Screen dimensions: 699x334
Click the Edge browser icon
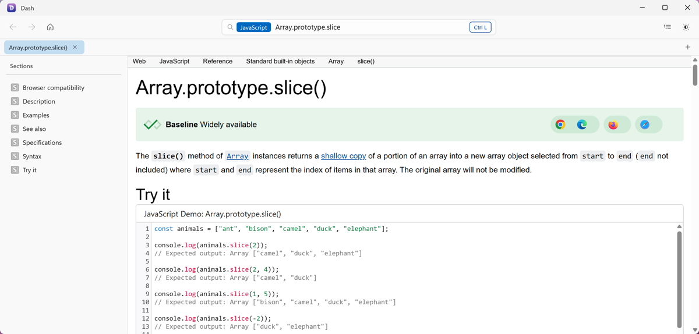coord(582,125)
